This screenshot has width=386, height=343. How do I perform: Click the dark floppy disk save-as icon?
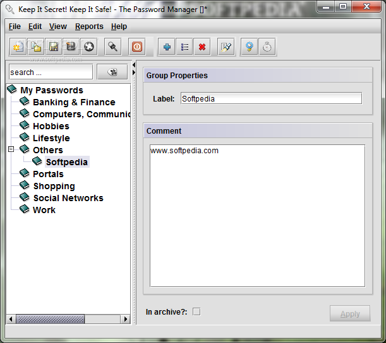[x=71, y=47]
